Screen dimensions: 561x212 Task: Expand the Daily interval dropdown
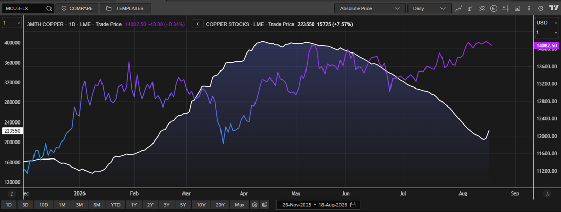click(x=429, y=8)
